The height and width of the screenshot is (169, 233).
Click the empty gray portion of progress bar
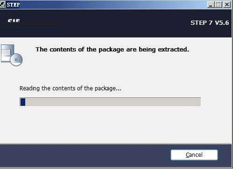click(x=113, y=102)
